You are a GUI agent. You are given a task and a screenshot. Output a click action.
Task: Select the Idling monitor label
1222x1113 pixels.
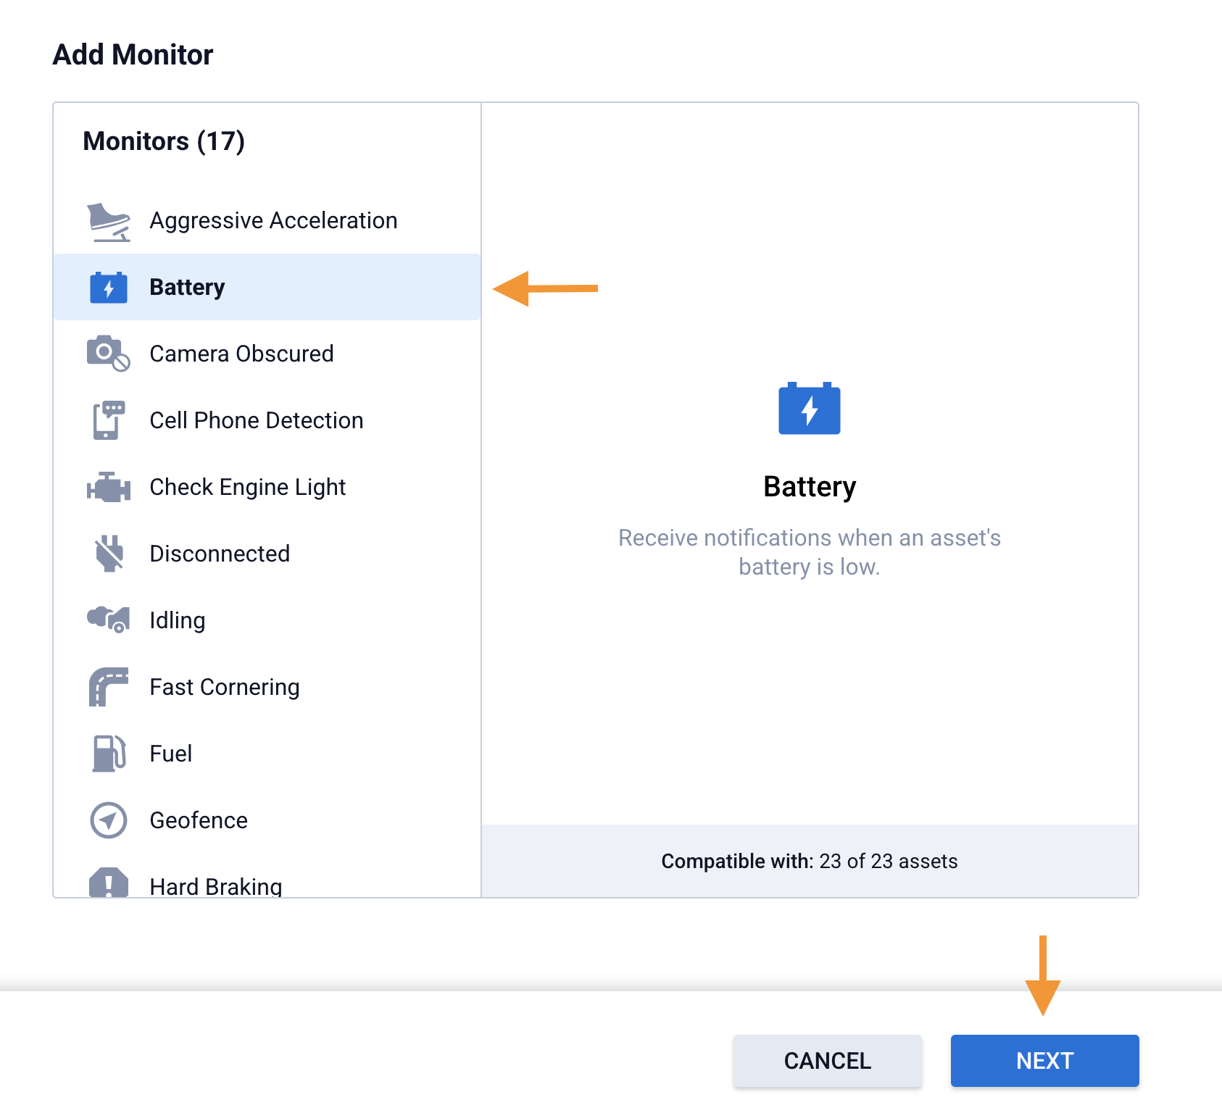(x=178, y=621)
